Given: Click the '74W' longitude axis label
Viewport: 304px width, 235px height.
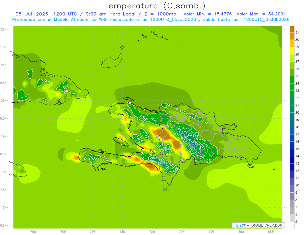Looking at the screenshot, I should (x=93, y=231).
